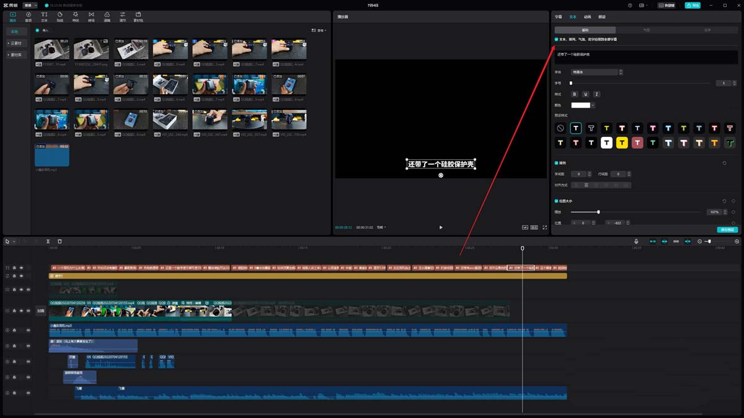
Task: Click the 快捷键 shortcuts button
Action: pos(667,5)
